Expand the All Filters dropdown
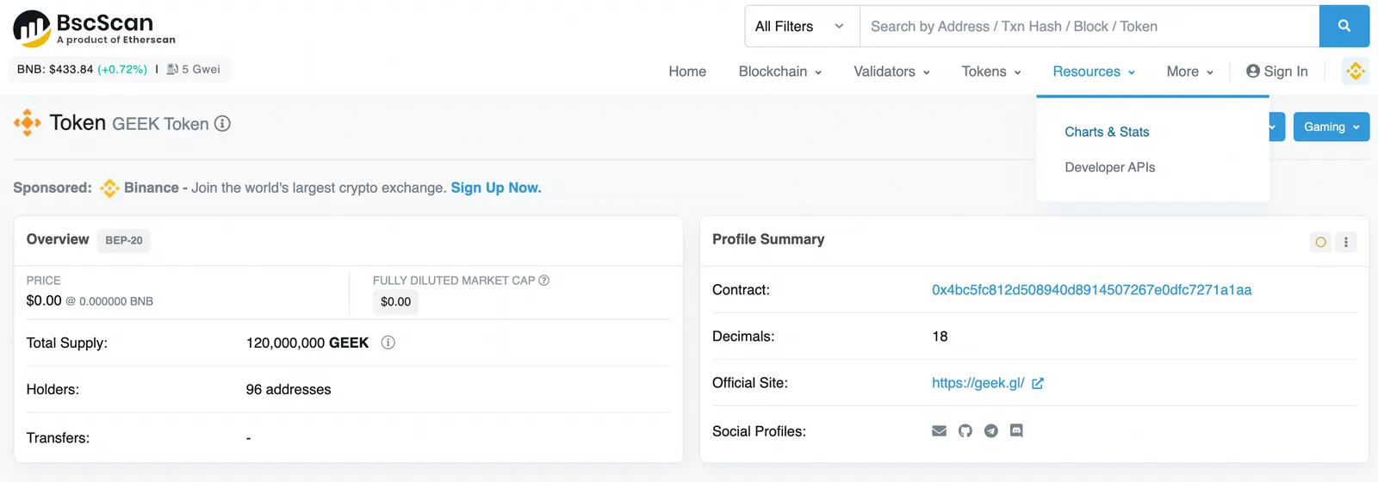Image resolution: width=1378 pixels, height=482 pixels. pyautogui.click(x=802, y=27)
